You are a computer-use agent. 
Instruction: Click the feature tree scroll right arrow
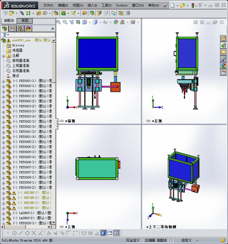pyautogui.click(x=50, y=227)
